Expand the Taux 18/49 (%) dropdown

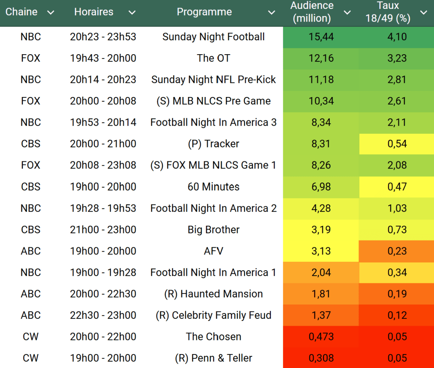point(423,13)
